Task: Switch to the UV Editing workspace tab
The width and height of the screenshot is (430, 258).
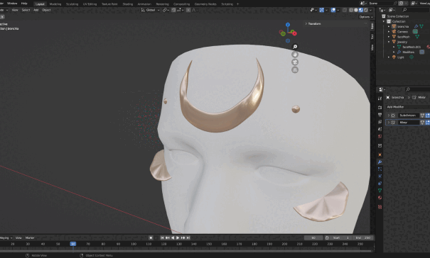Action: point(90,4)
